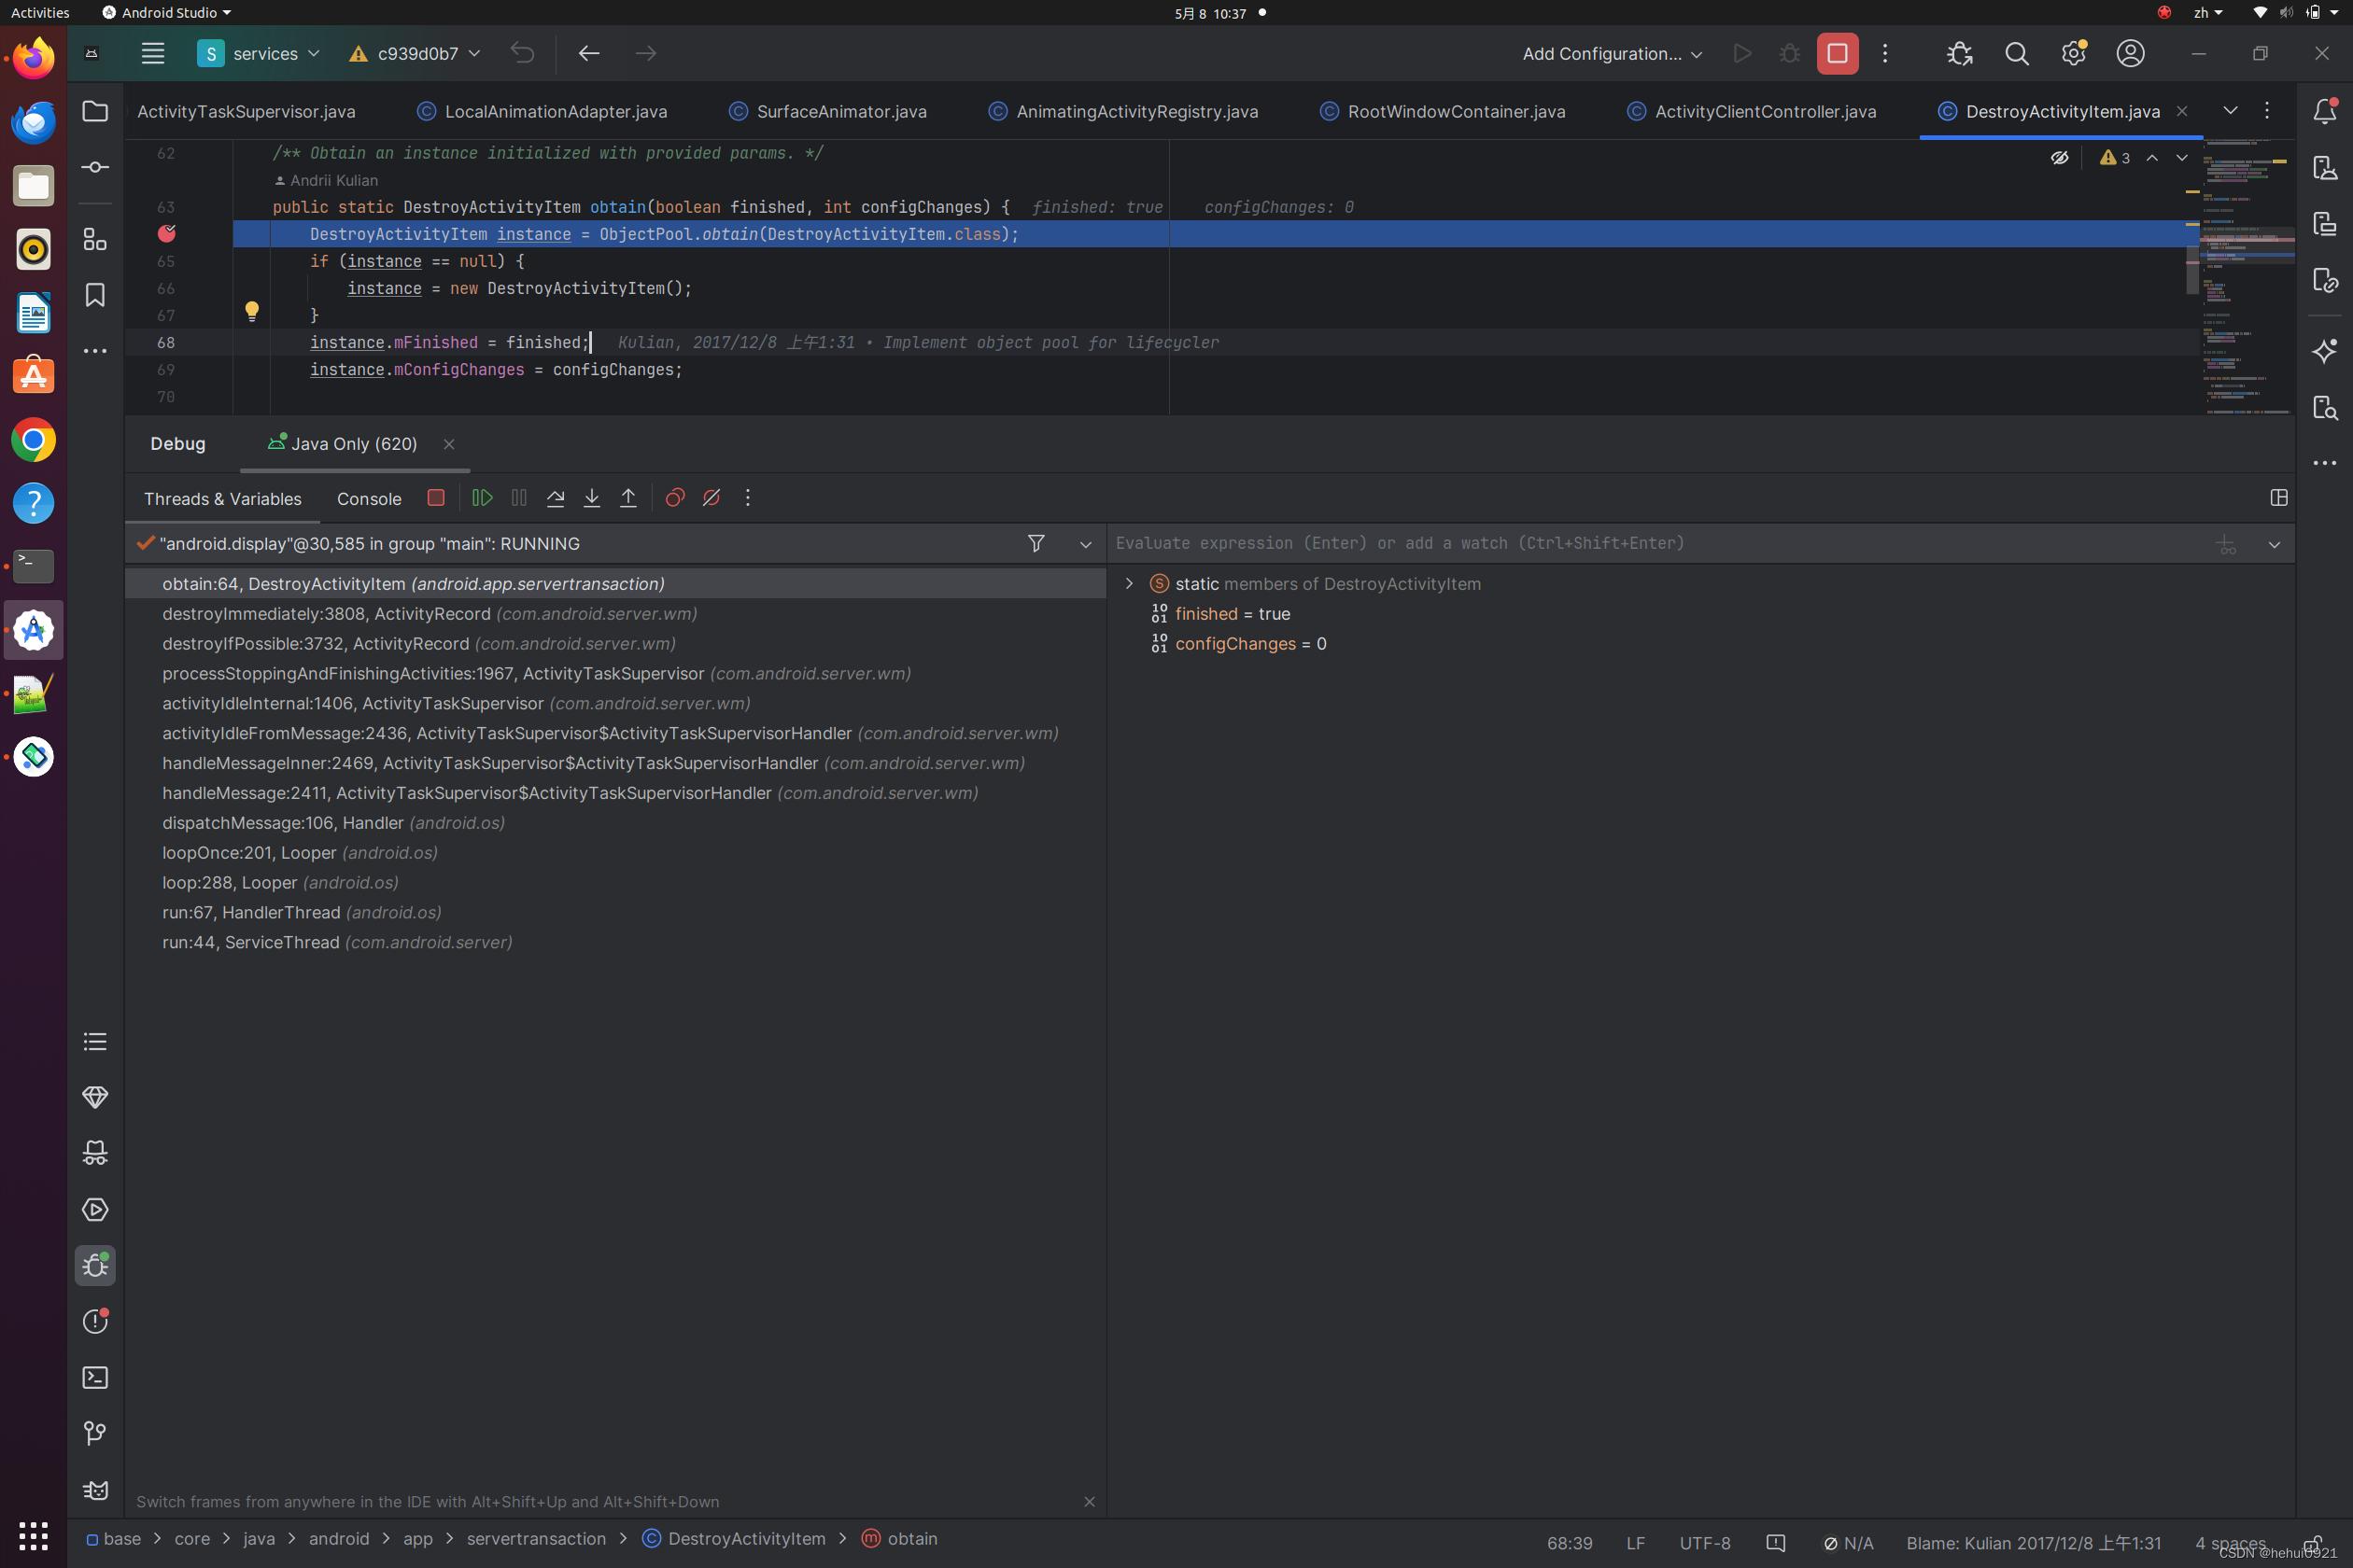2353x1568 pixels.
Task: Toggle inlay hints eye icon in editor
Action: coord(2059,158)
